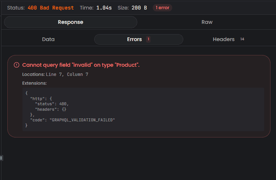Click the error warning circle icon
The height and width of the screenshot is (180, 276).
[x=17, y=65]
